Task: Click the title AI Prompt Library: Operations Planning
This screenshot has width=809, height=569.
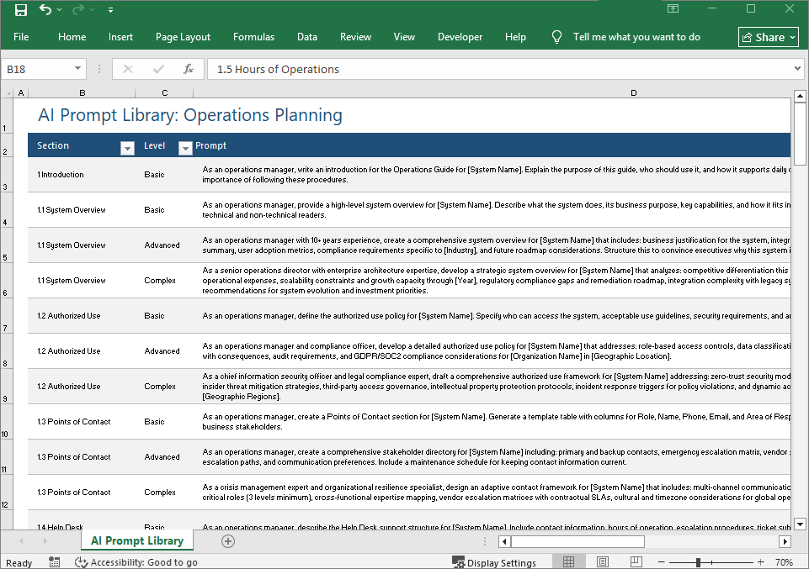Action: coord(190,115)
